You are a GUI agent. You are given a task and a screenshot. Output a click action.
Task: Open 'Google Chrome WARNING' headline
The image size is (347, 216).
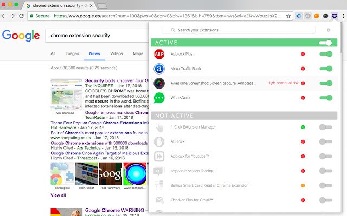point(117,210)
